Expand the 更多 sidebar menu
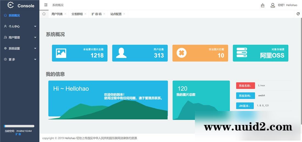 tap(19, 59)
